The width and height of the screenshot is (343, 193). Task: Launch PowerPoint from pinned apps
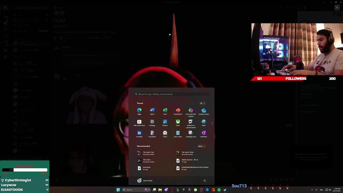(178, 112)
